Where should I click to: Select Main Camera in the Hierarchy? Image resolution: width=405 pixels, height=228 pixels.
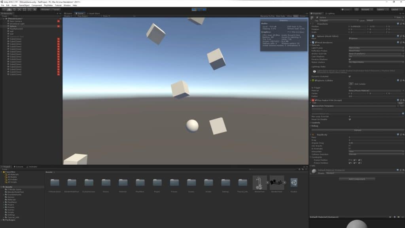click(x=16, y=21)
